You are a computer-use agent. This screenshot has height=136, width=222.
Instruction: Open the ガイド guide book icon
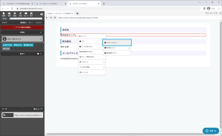pos(26,14)
